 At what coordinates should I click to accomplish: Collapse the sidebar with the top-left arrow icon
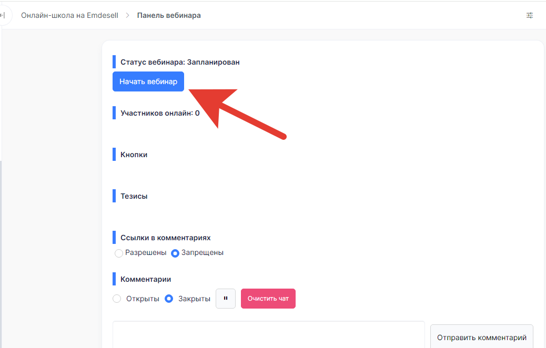click(3, 15)
